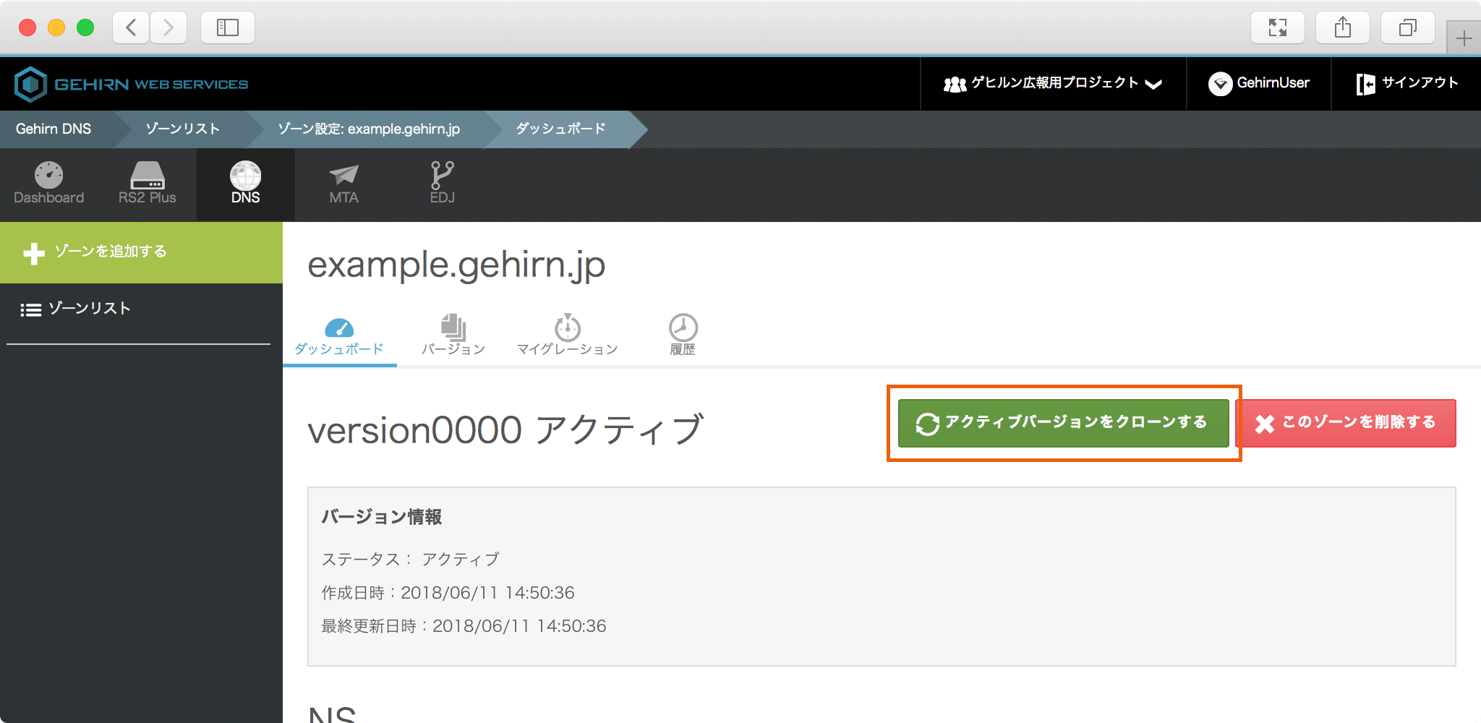Open a new browser tab with plus
The image size is (1481, 723).
point(1464,38)
